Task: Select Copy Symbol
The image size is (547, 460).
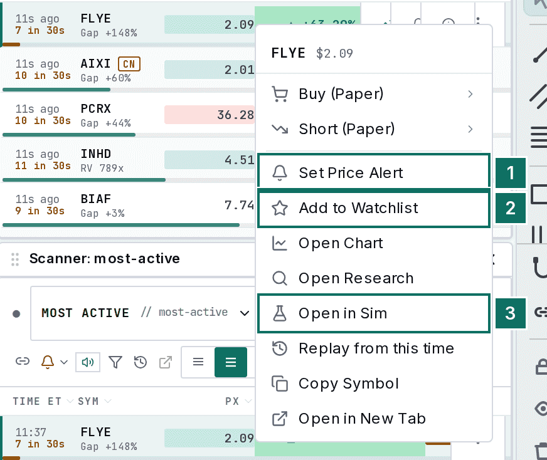Action: 374,384
